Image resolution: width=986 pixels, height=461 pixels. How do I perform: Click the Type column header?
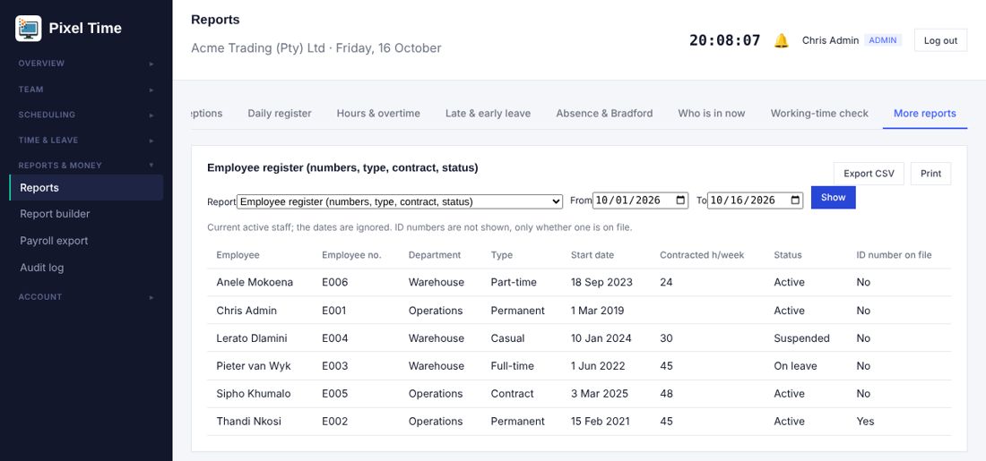point(502,255)
